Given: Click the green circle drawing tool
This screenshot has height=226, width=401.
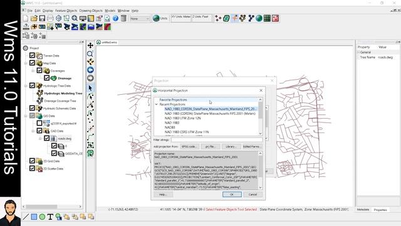Looking at the screenshot, I should pos(42,217).
